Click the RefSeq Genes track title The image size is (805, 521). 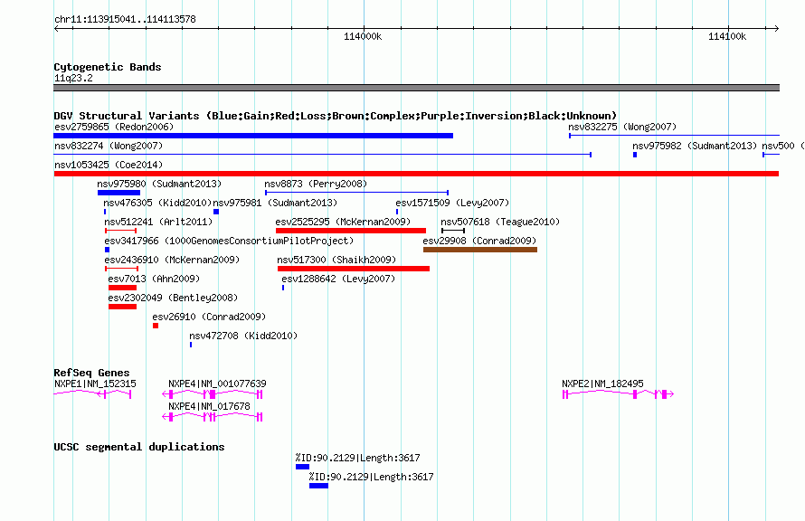(x=91, y=373)
